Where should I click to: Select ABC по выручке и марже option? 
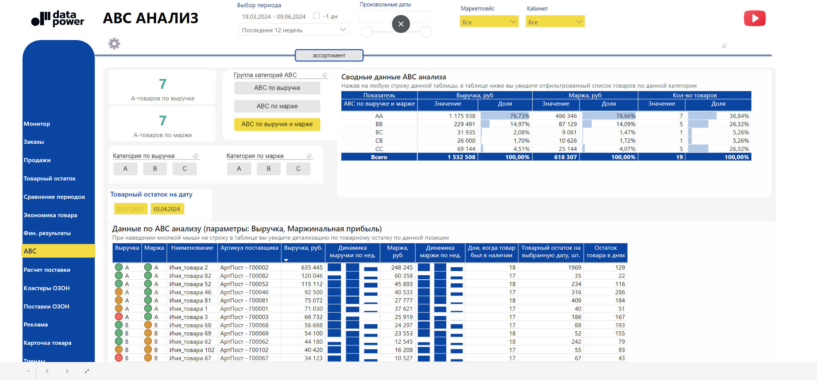277,124
